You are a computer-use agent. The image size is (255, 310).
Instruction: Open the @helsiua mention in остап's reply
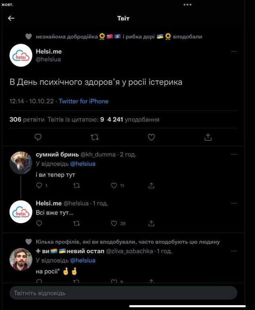[x=83, y=260]
